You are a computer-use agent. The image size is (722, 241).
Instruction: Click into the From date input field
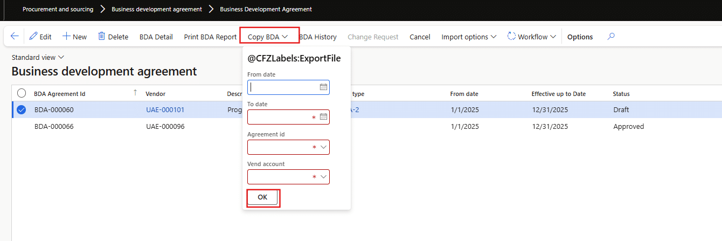284,87
